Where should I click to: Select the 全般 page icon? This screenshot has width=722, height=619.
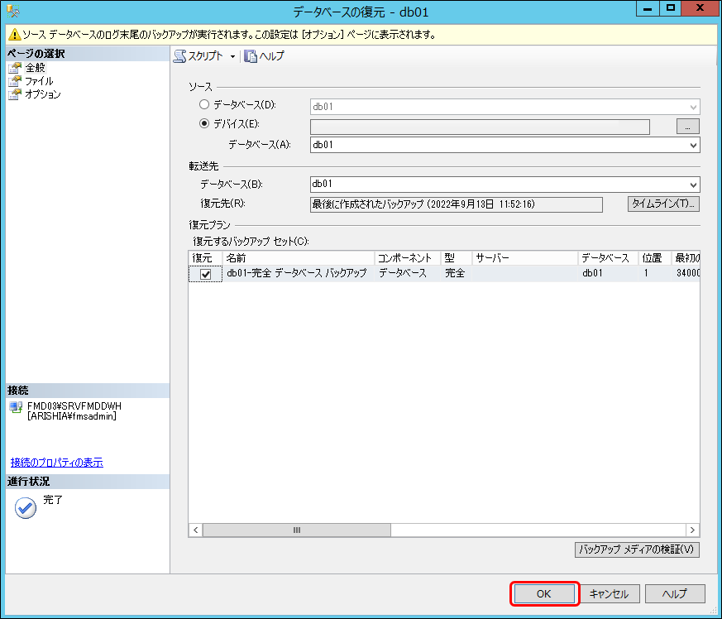[x=14, y=68]
